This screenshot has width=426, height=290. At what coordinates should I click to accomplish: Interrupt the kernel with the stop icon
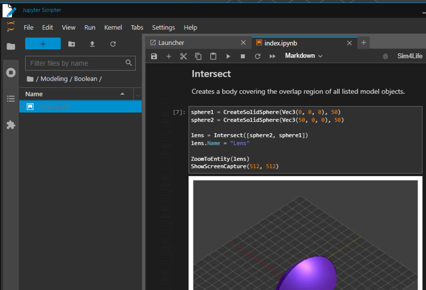pos(243,56)
